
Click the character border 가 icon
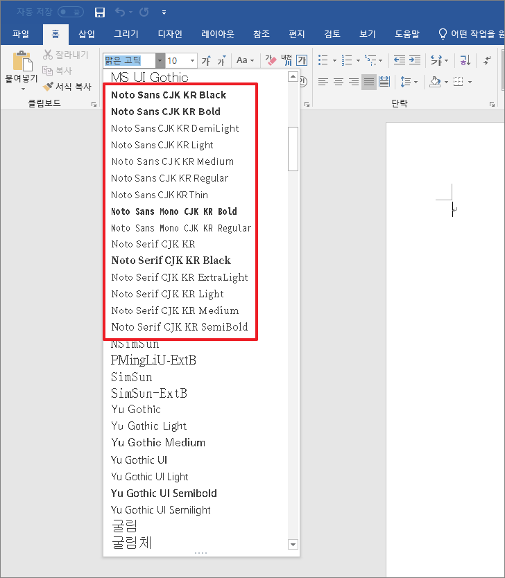pos(302,60)
